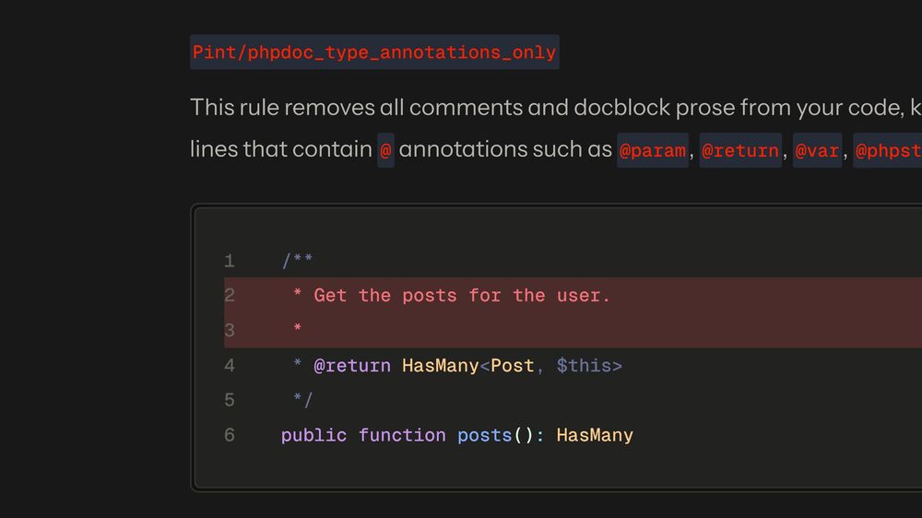This screenshot has width=922, height=518.
Task: Click the @param inline code tag
Action: point(653,150)
